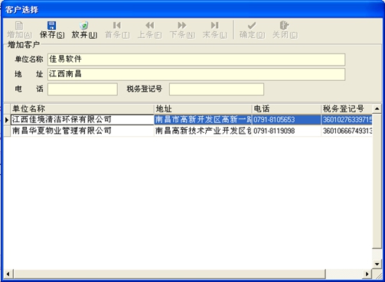Click vertical scrollbar down arrow
Screen dimensions: 385x282
pos(377,264)
